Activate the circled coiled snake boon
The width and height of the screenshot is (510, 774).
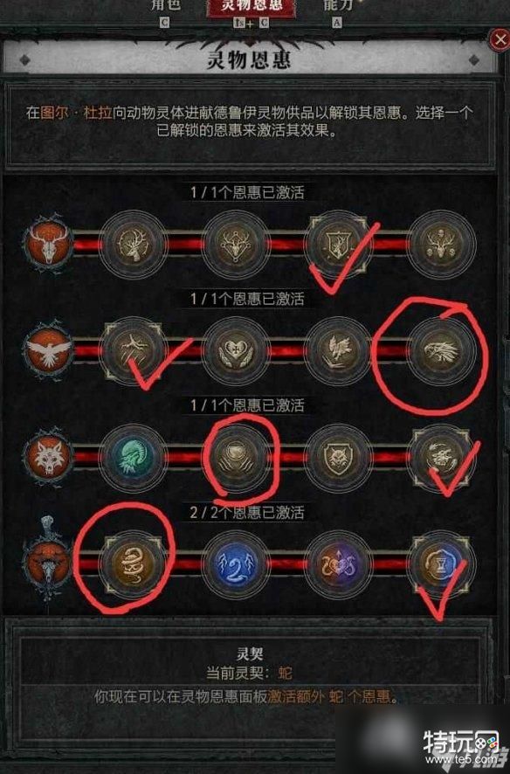(133, 564)
